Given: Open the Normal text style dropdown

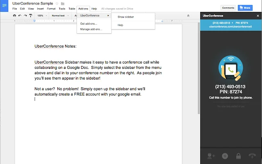Looking at the screenshot, I should point(60,16).
